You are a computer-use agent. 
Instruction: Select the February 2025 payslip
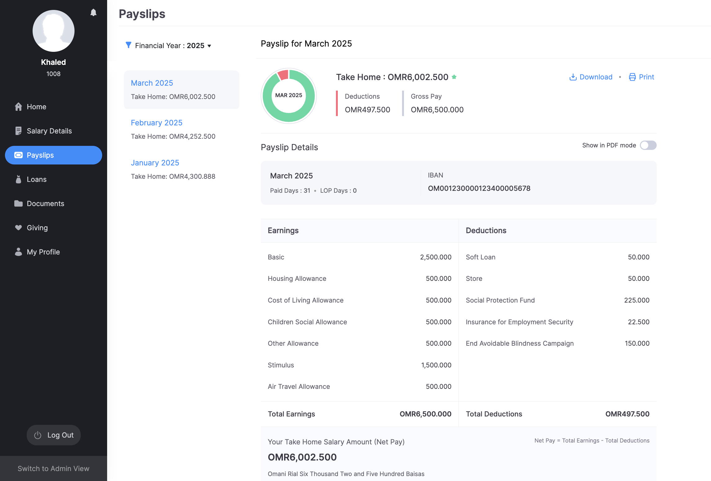point(156,123)
